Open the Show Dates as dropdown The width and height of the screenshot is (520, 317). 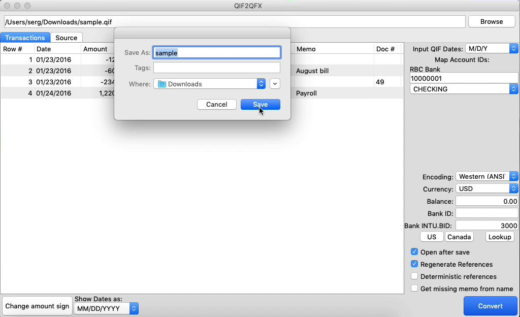click(x=106, y=308)
